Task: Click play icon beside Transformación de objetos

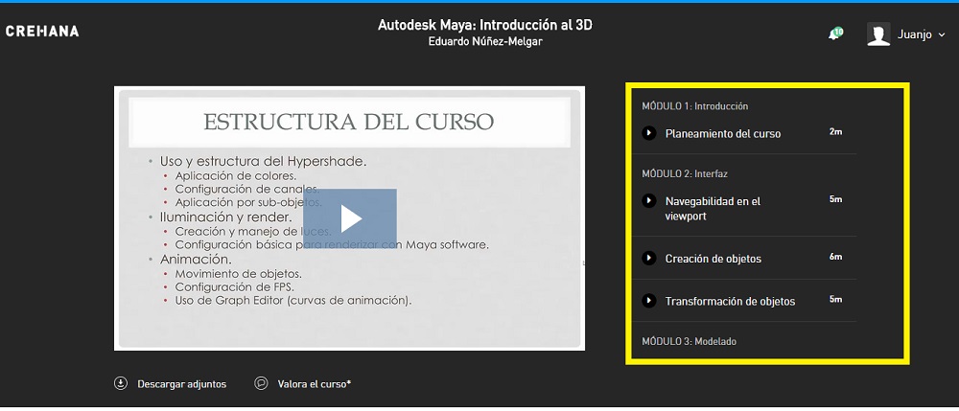Action: (x=649, y=301)
